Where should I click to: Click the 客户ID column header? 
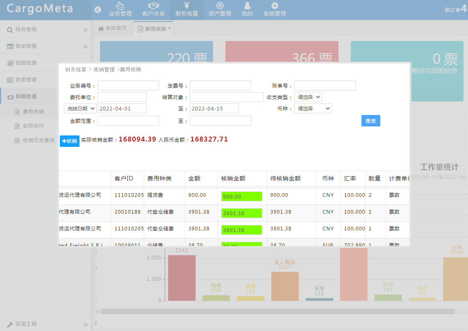[x=127, y=178]
